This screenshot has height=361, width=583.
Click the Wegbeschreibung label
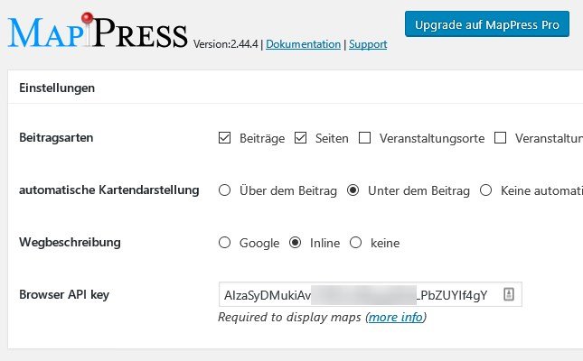click(x=70, y=243)
